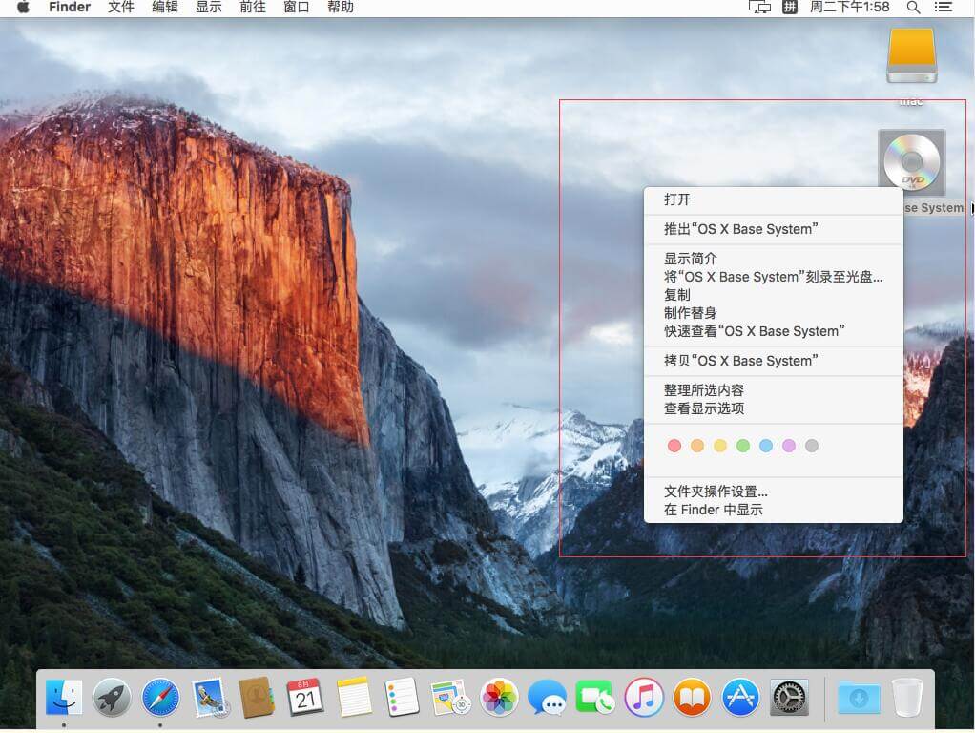Open Downloads folder in Dock

(x=859, y=697)
